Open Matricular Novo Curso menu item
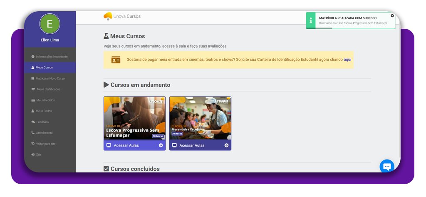The image size is (426, 197). [x=50, y=78]
